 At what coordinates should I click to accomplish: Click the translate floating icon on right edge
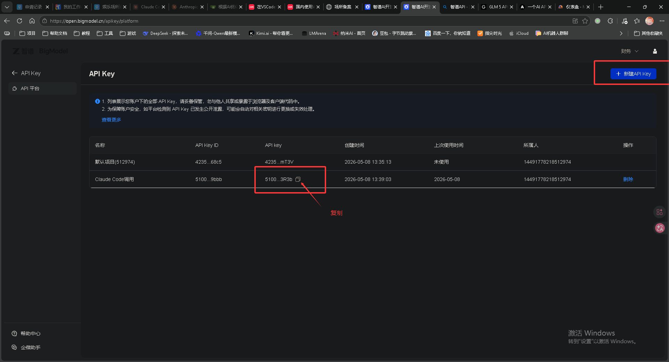[660, 228]
